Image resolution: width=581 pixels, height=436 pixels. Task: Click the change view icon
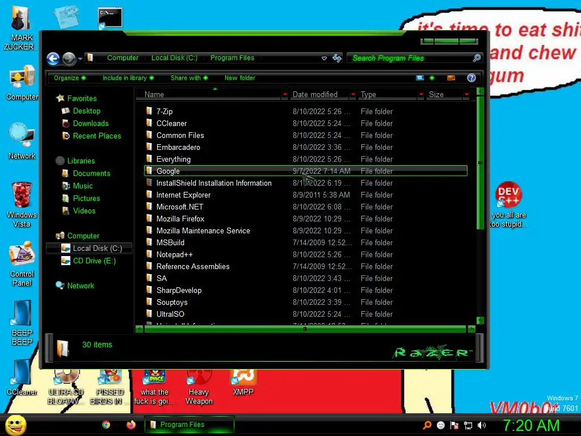tap(420, 77)
